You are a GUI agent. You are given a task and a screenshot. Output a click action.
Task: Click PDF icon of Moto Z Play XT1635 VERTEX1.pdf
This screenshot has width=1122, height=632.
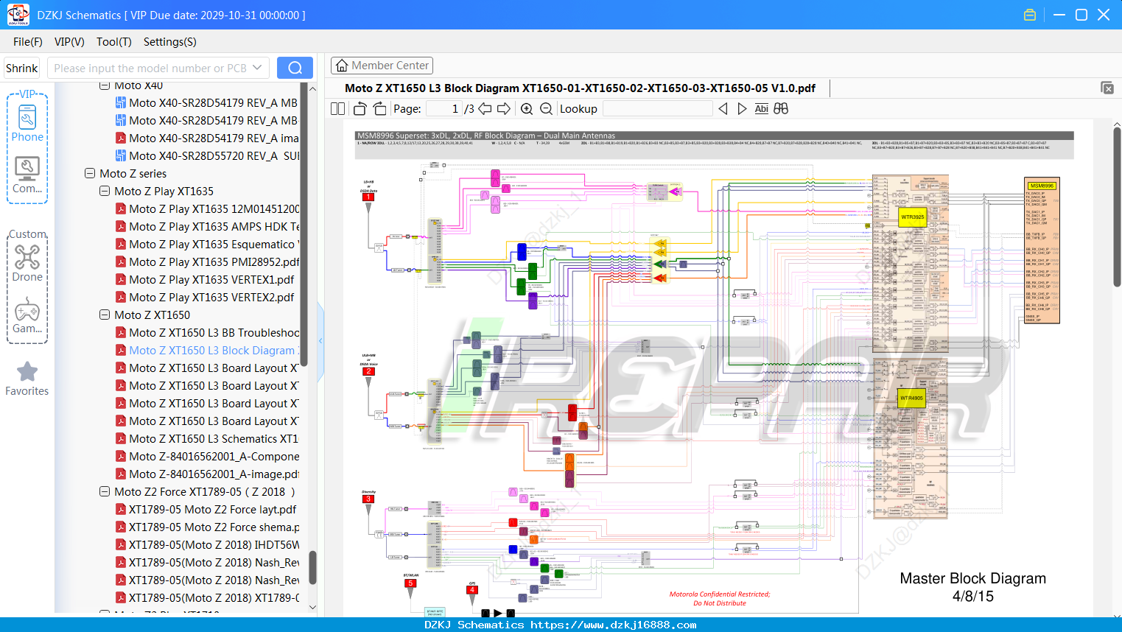tap(120, 280)
